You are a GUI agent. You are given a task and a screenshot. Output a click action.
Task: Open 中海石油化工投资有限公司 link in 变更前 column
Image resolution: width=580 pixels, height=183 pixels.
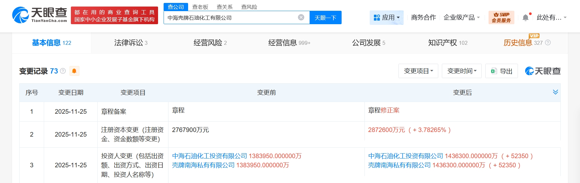209,156
